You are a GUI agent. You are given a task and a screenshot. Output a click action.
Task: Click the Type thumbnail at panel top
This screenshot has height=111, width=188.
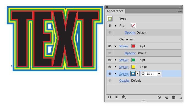[110, 19]
